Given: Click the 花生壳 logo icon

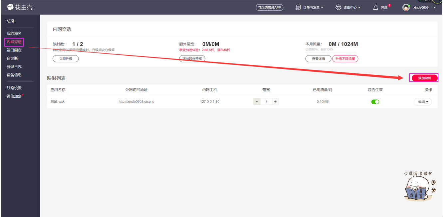Looking at the screenshot, I should 10,7.
